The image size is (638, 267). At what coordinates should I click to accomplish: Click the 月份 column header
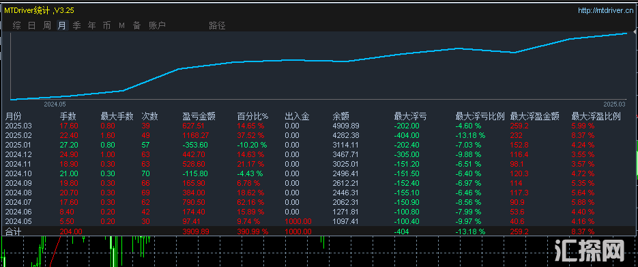13,116
